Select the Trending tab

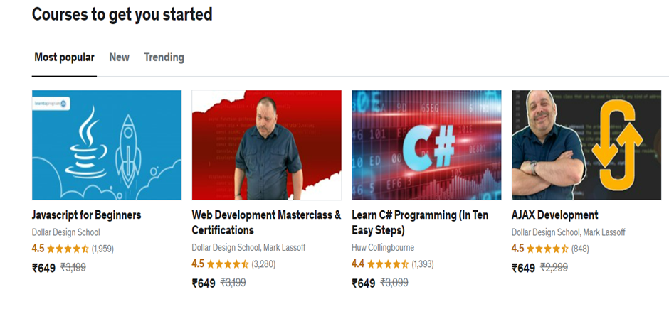pyautogui.click(x=164, y=57)
